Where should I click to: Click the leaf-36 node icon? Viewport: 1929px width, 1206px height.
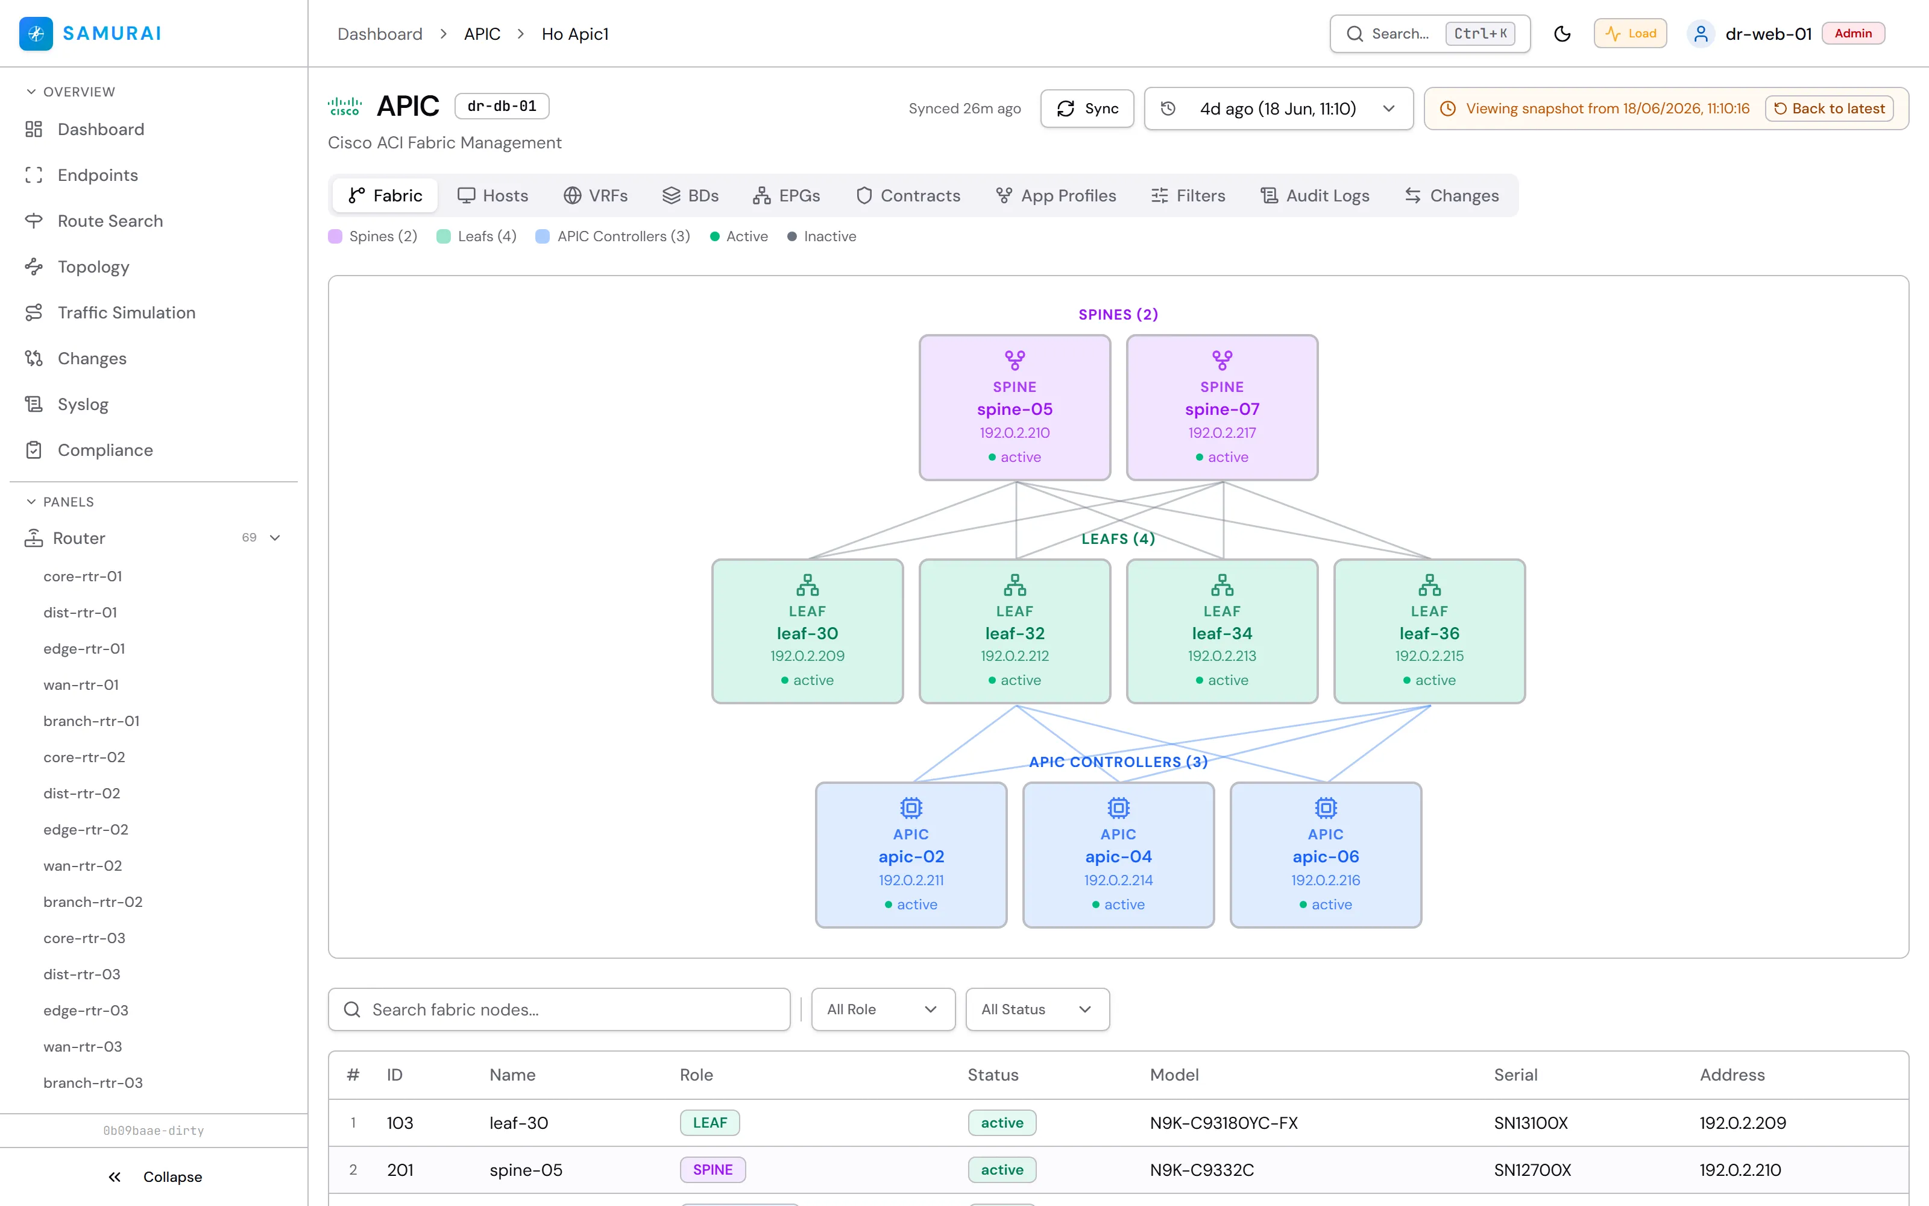coord(1429,586)
